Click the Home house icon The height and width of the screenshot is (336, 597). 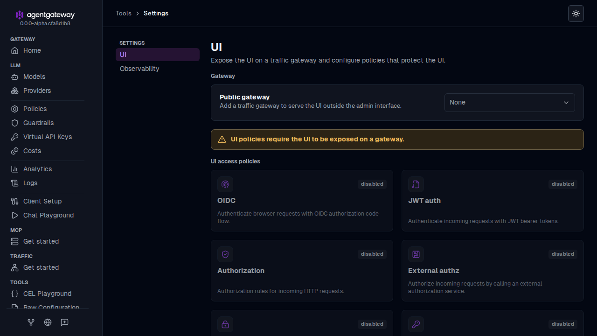tap(15, 50)
